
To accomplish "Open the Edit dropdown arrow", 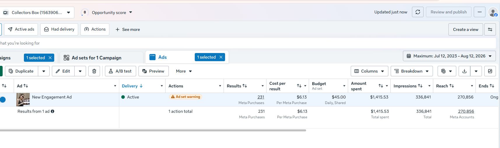I will pyautogui.click(x=80, y=71).
